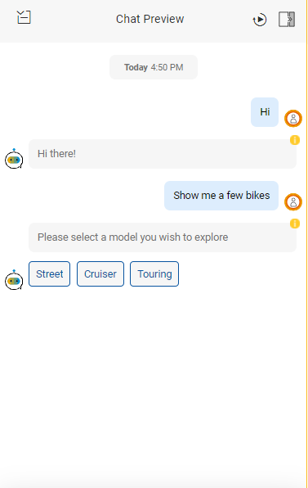Click the "Hi there!" bot message
The image size is (308, 488).
click(163, 154)
